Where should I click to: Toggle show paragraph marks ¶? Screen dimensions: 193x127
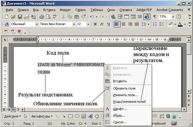click(x=154, y=17)
